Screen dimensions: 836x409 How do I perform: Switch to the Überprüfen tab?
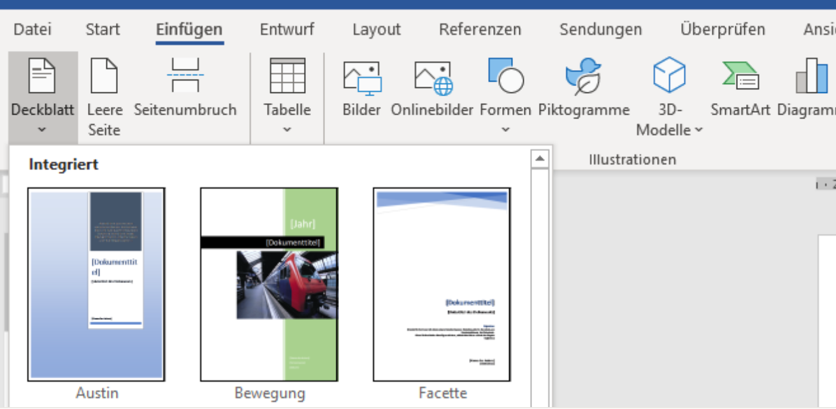(x=723, y=29)
